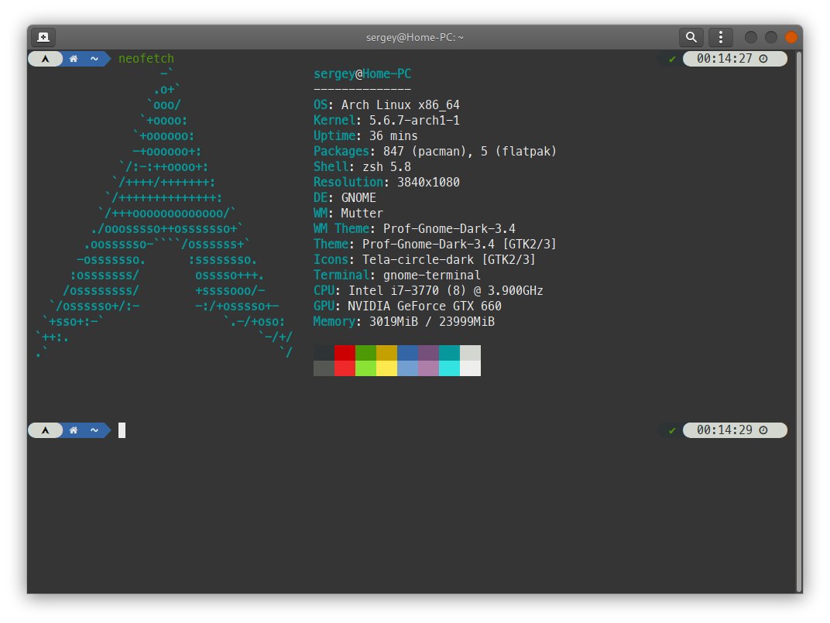Click the timestamp 00:14:29
Screen dimensions: 830x623
pyautogui.click(x=724, y=430)
